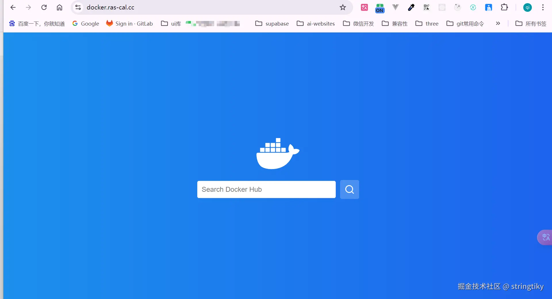The height and width of the screenshot is (299, 552).
Task: Click the circular gray extension icon
Action: point(458,7)
